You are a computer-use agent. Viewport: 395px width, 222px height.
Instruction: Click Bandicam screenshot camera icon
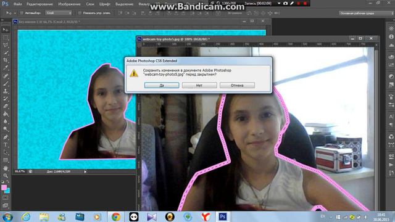[x=285, y=4]
